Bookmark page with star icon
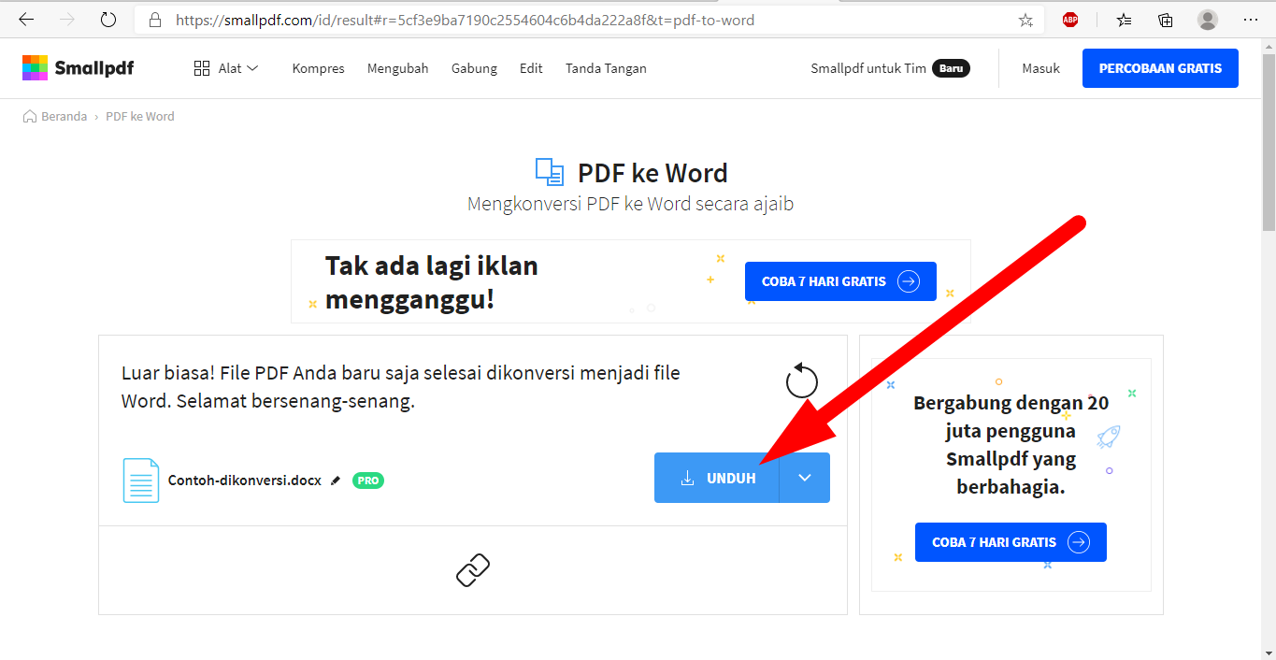The image size is (1276, 660). coord(1025,20)
